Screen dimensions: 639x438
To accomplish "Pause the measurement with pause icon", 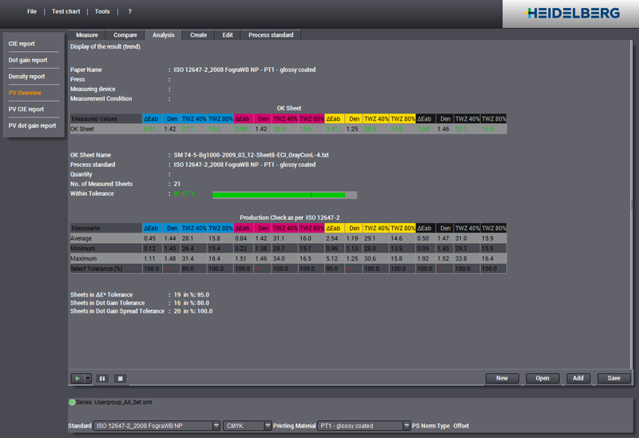I will click(x=102, y=378).
